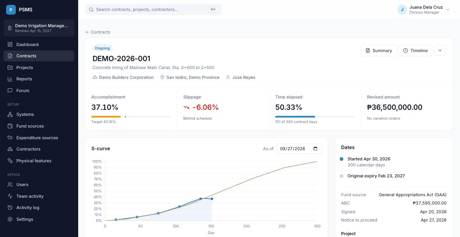This screenshot has width=460, height=237.
Task: Open the more actions chevron beside Timeline
Action: 440,51
